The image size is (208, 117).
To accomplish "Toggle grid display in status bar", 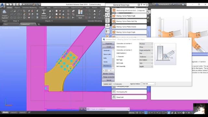I will point(137,113).
